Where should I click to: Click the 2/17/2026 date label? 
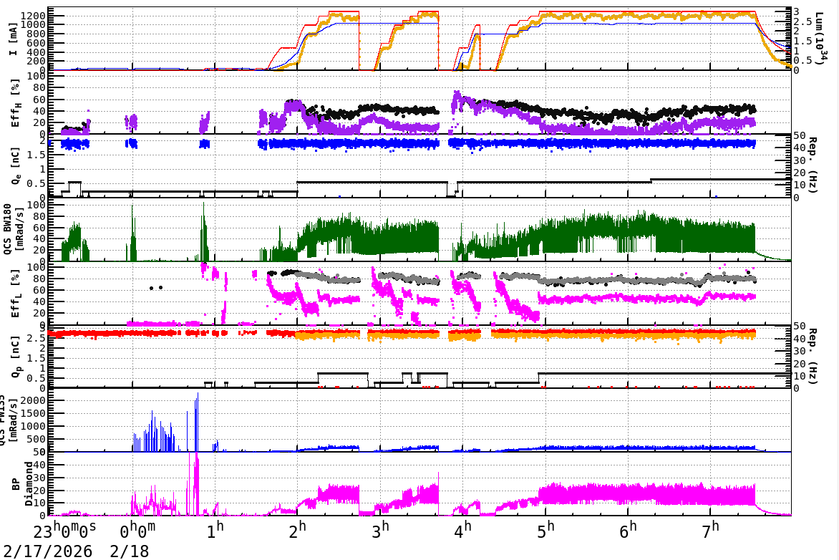(63, 551)
